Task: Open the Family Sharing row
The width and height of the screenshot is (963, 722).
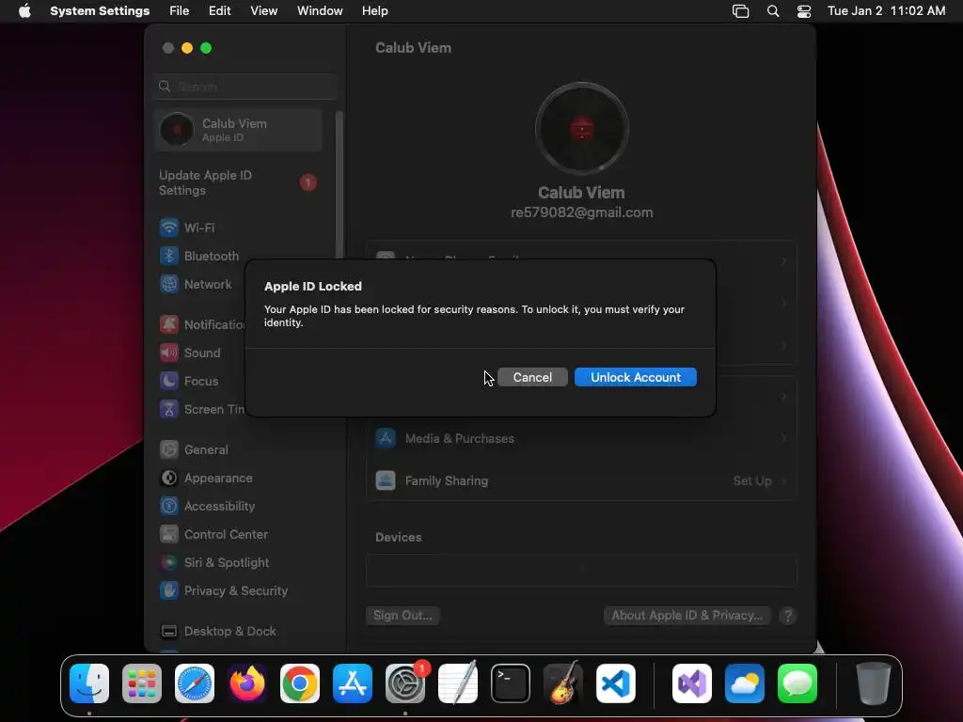Action: click(581, 480)
